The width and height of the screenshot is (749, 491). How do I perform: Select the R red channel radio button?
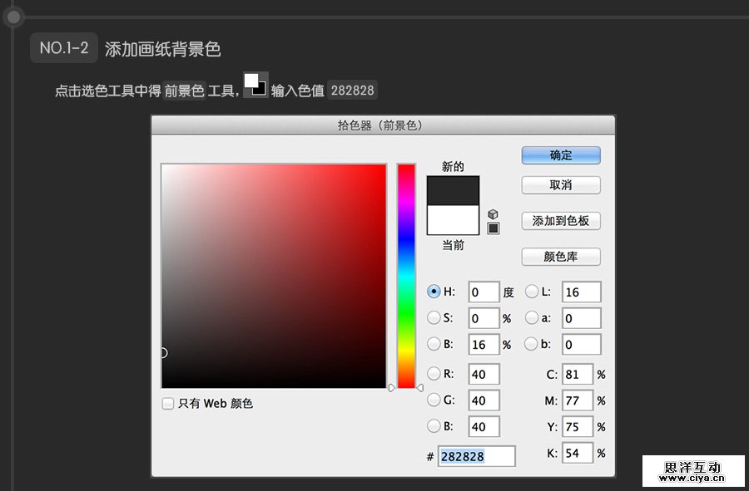click(434, 375)
